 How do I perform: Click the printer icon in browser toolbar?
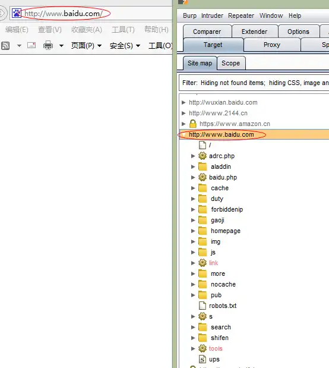point(48,45)
